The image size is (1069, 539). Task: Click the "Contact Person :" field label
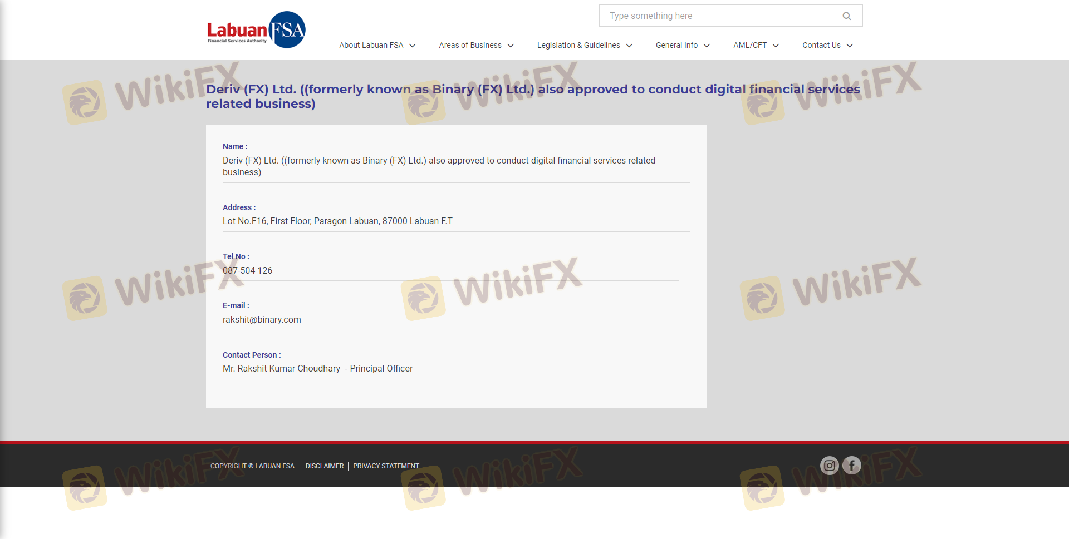click(x=252, y=355)
